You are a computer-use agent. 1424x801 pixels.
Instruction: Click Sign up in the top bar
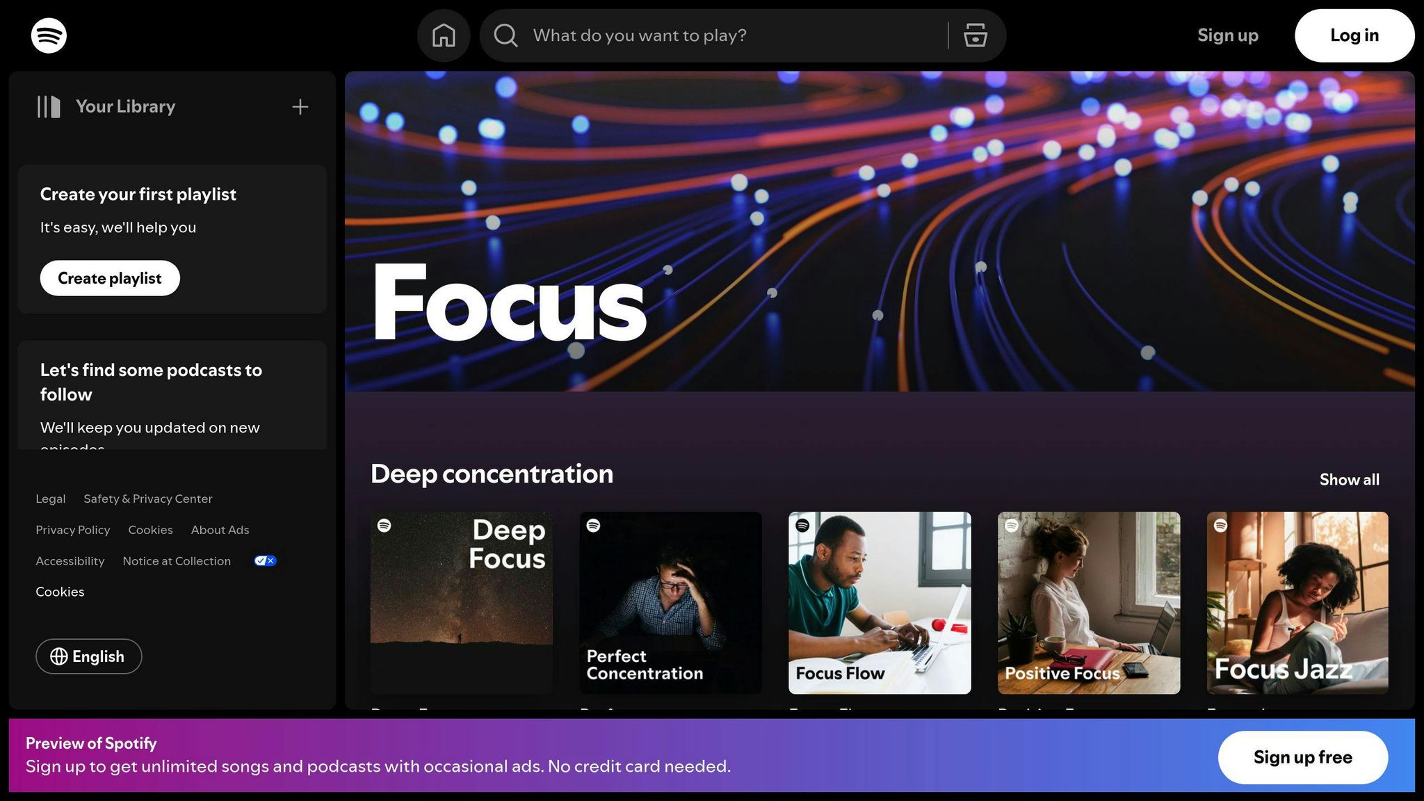[1227, 35]
